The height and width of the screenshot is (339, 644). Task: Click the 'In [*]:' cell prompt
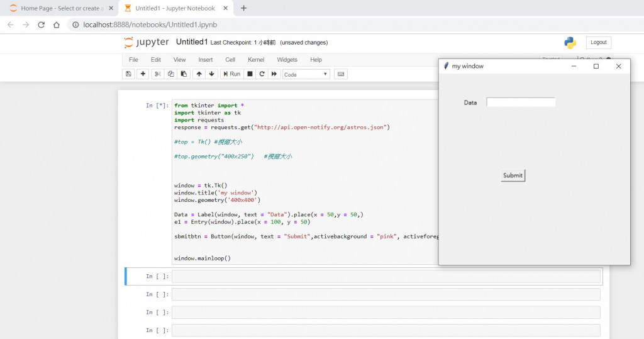tap(157, 106)
